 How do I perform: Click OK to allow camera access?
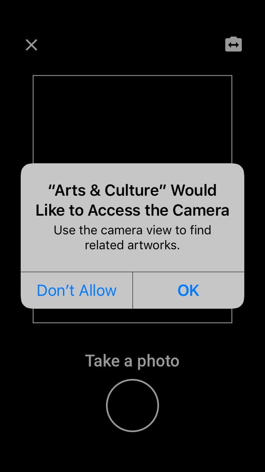[x=188, y=290]
